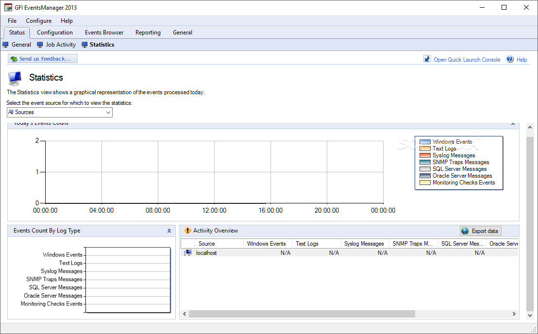Click the Text Logs legend color swatch
Image resolution: width=538 pixels, height=334 pixels.
tap(425, 149)
